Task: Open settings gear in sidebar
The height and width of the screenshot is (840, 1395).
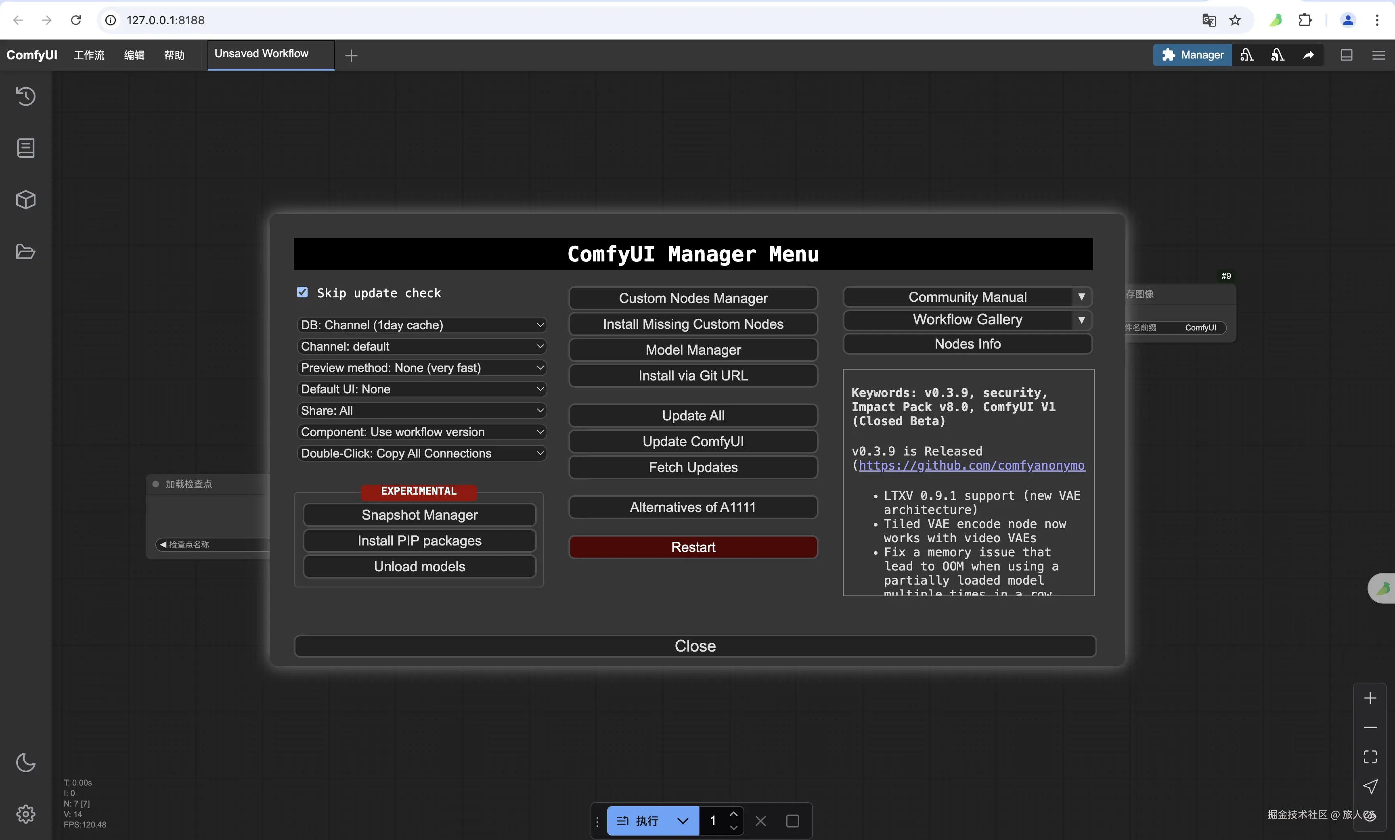Action: pyautogui.click(x=25, y=814)
